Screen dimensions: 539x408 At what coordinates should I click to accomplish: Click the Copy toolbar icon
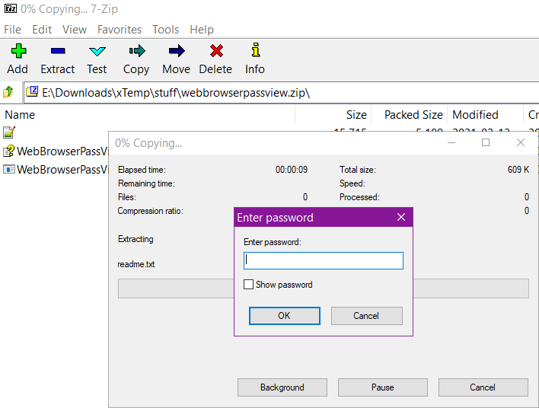137,51
